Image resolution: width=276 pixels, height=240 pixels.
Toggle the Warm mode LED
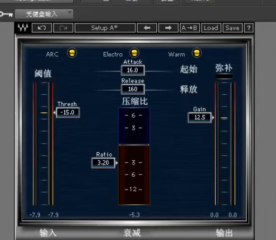pyautogui.click(x=196, y=53)
